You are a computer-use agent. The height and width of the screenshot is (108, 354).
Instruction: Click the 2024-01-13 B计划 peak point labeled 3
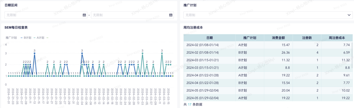point(35,53)
